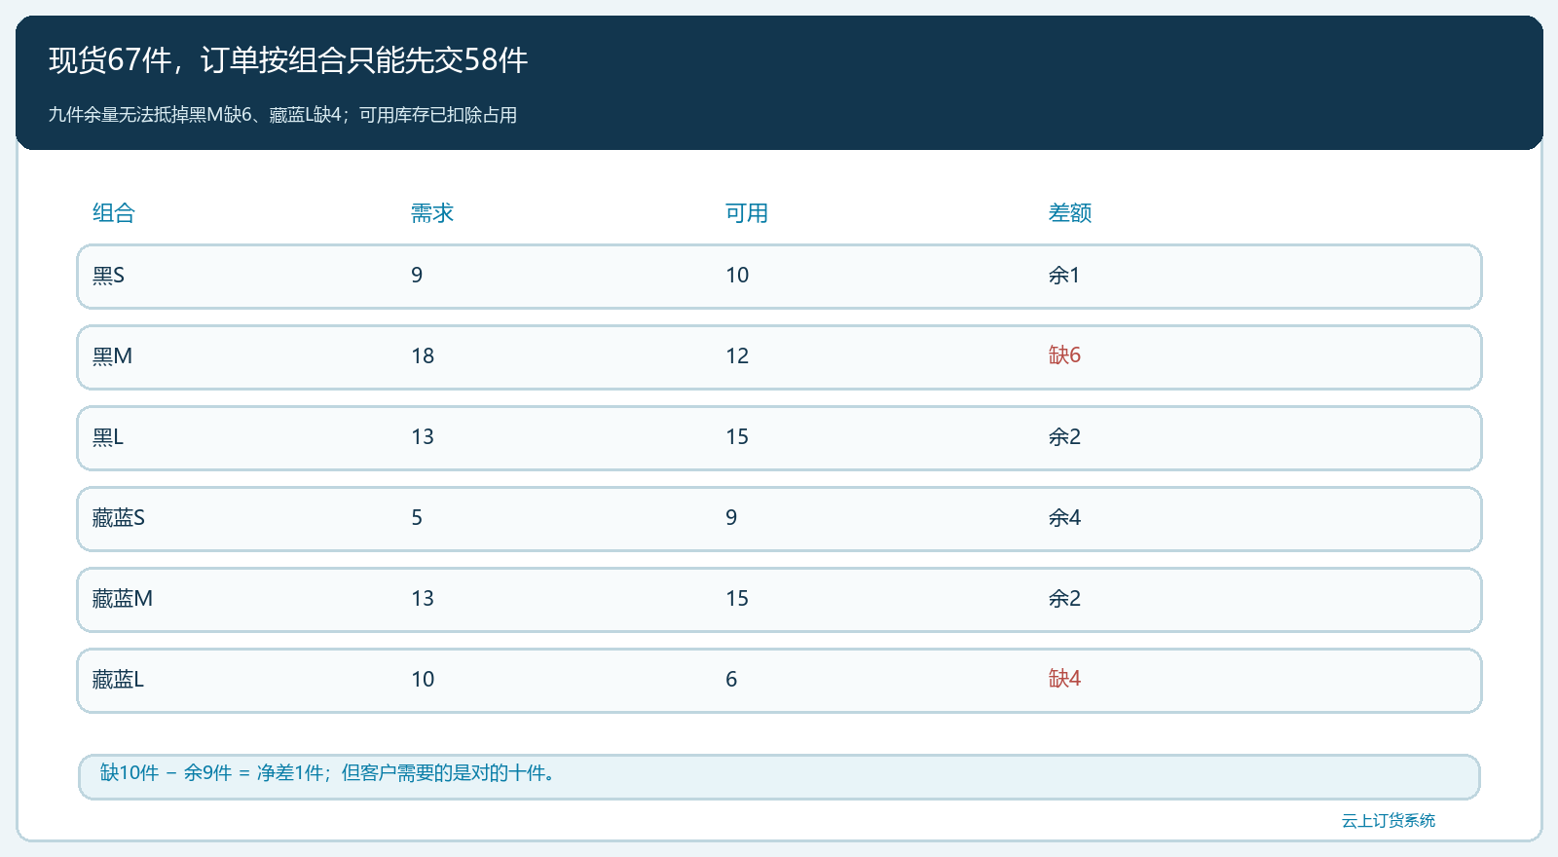Click available value 12 in the 黑M row
1558x857 pixels.
coord(737,356)
